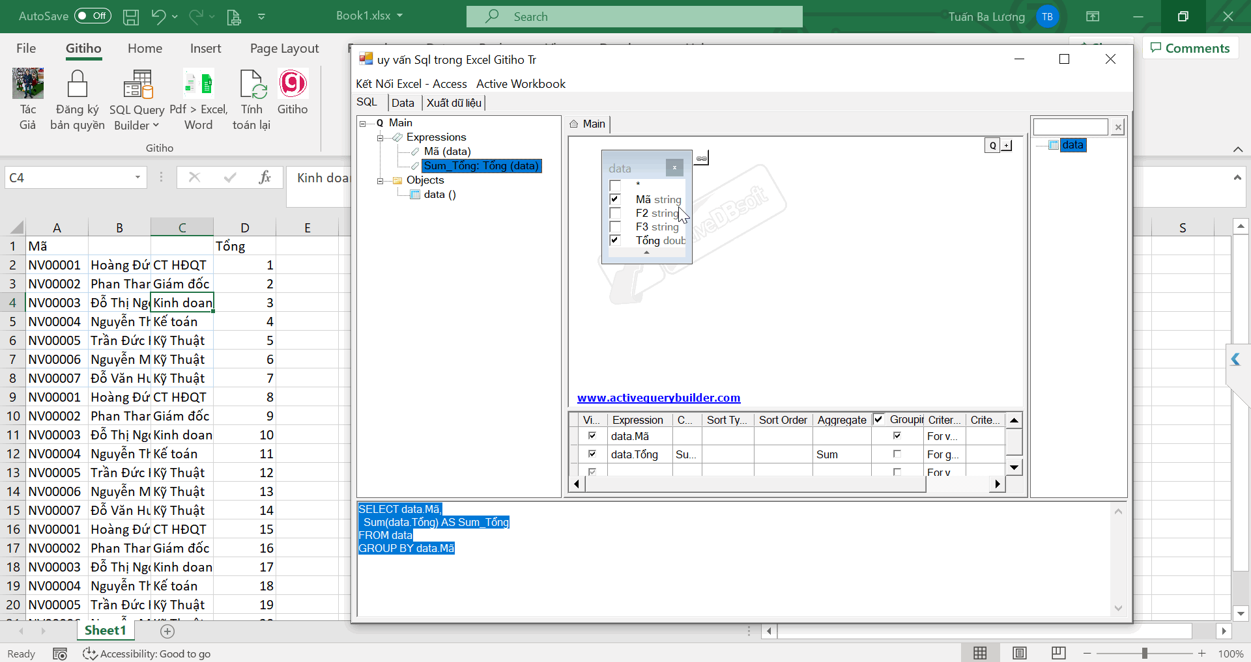Image resolution: width=1251 pixels, height=662 pixels.
Task: Switch to Page Break Preview in status bar
Action: click(1059, 653)
